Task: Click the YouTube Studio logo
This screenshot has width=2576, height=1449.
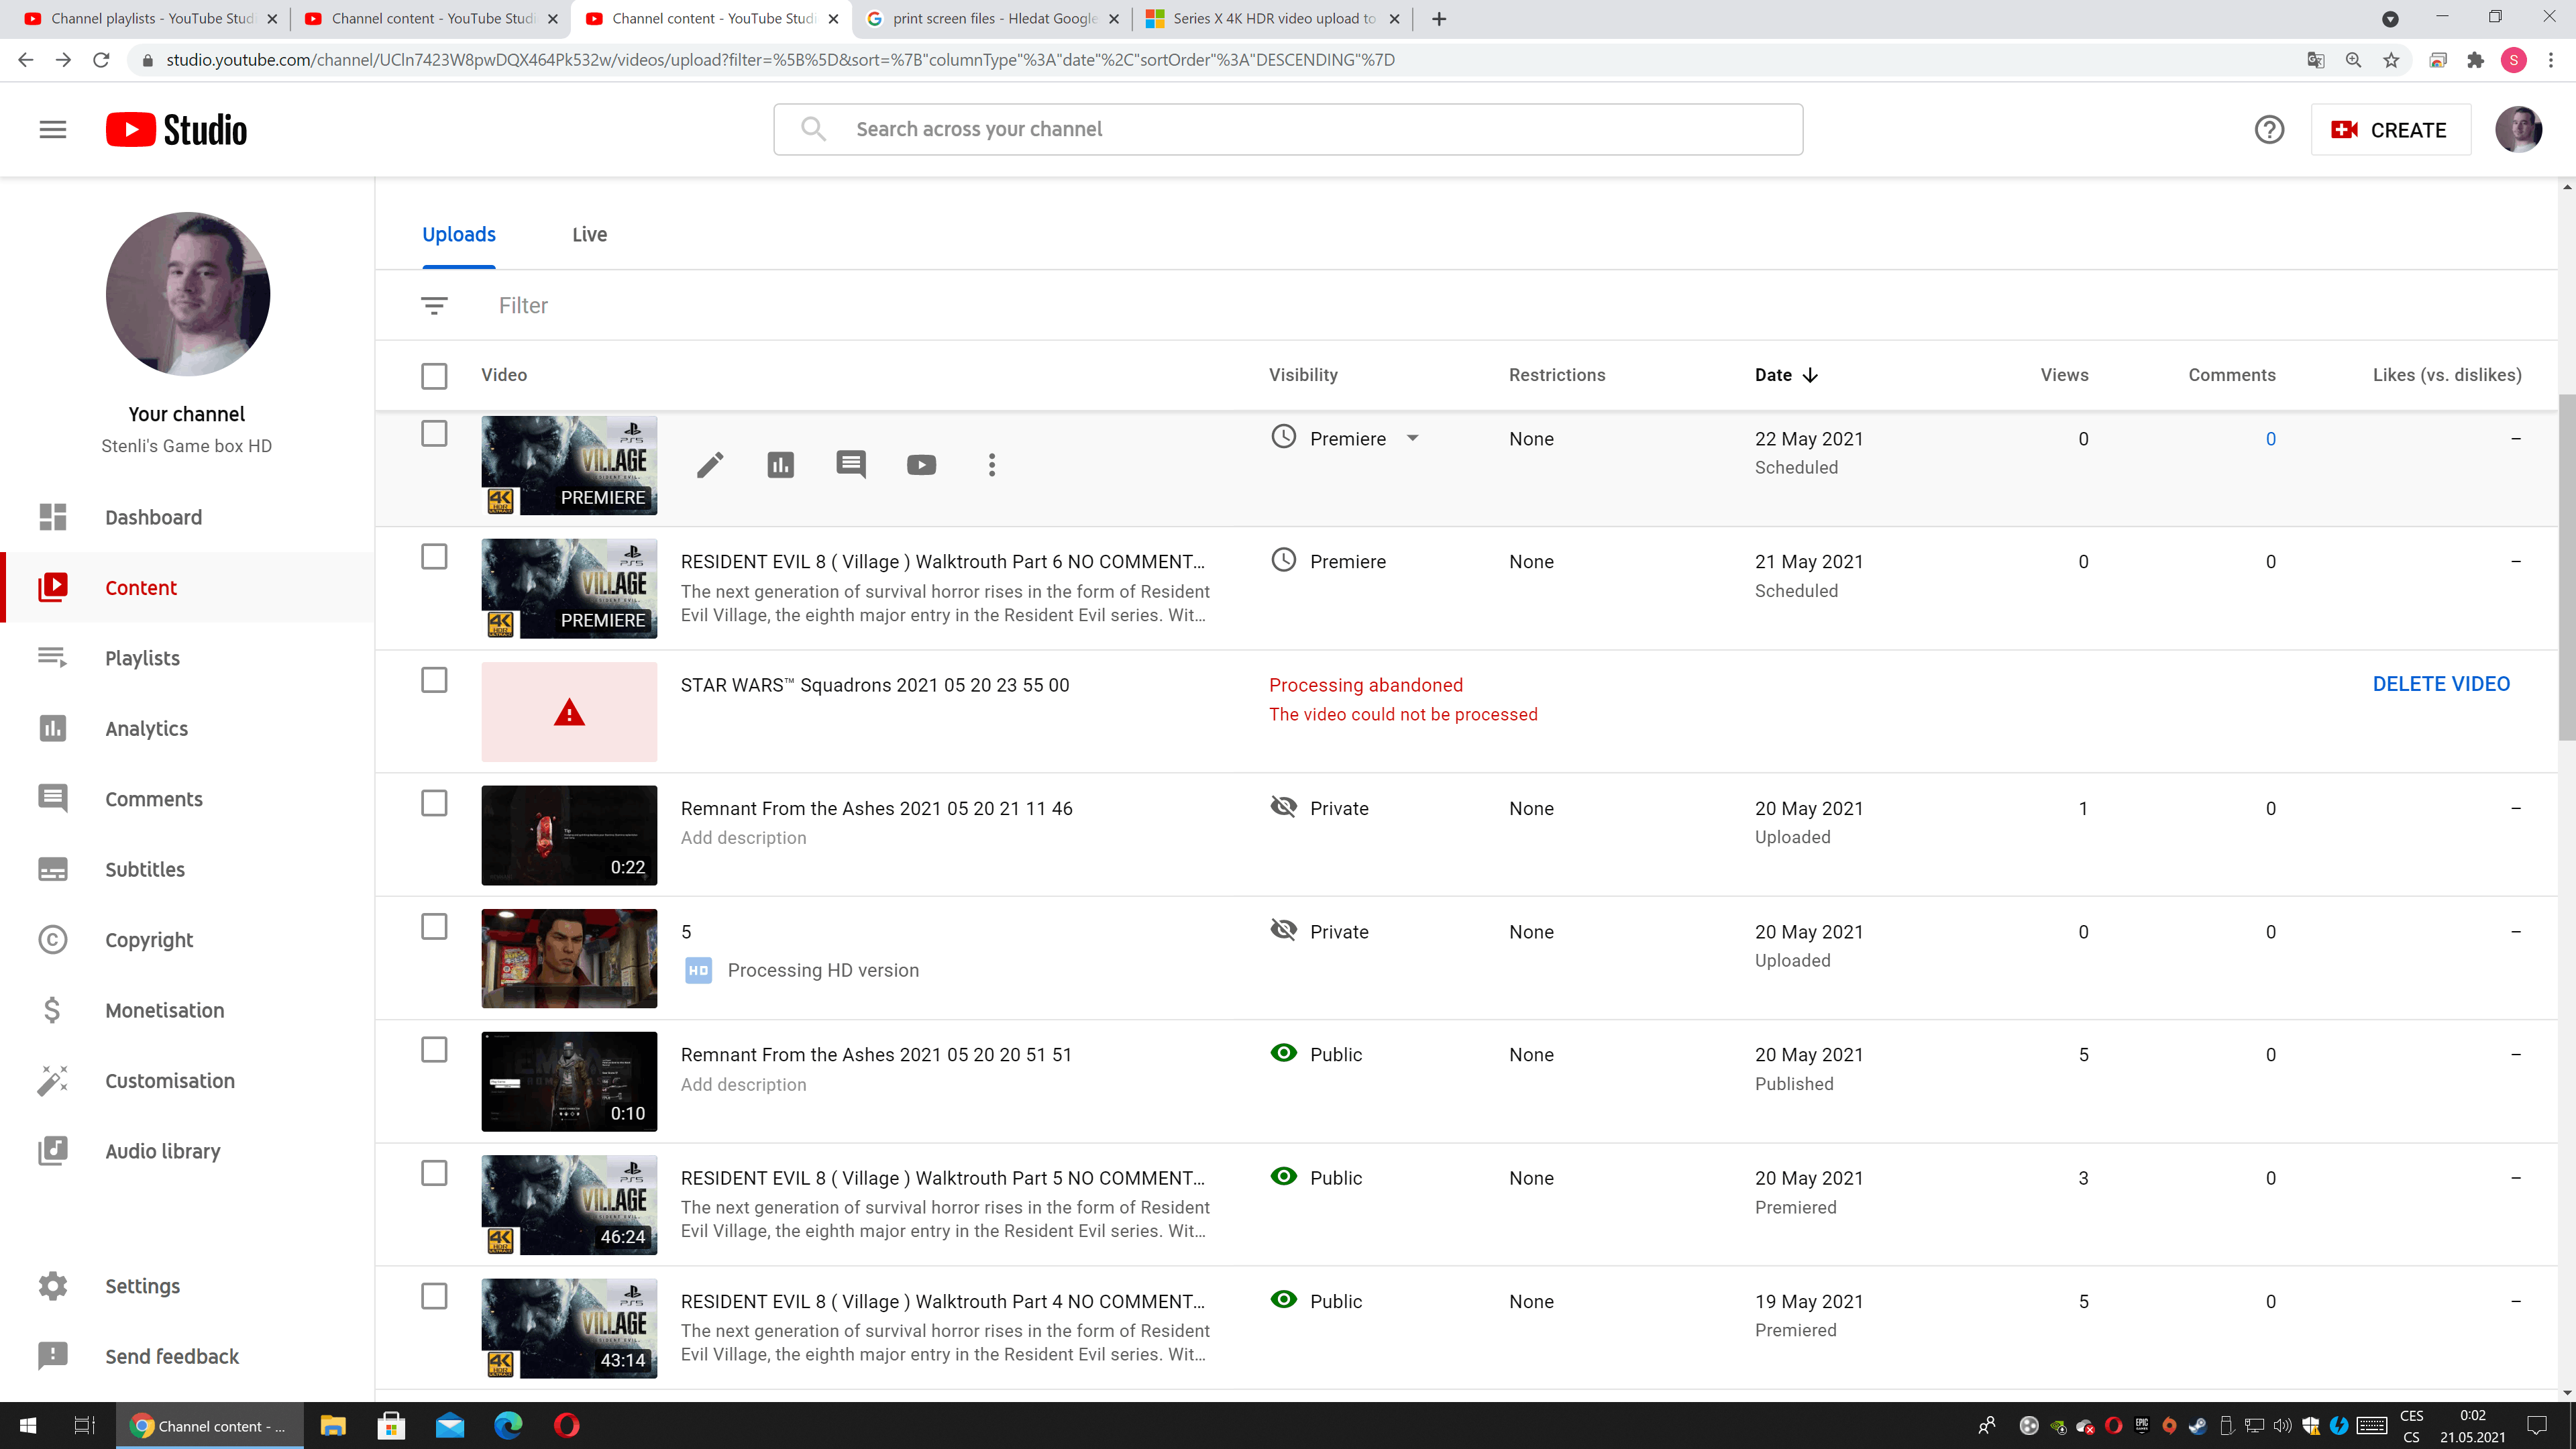Action: (176, 130)
